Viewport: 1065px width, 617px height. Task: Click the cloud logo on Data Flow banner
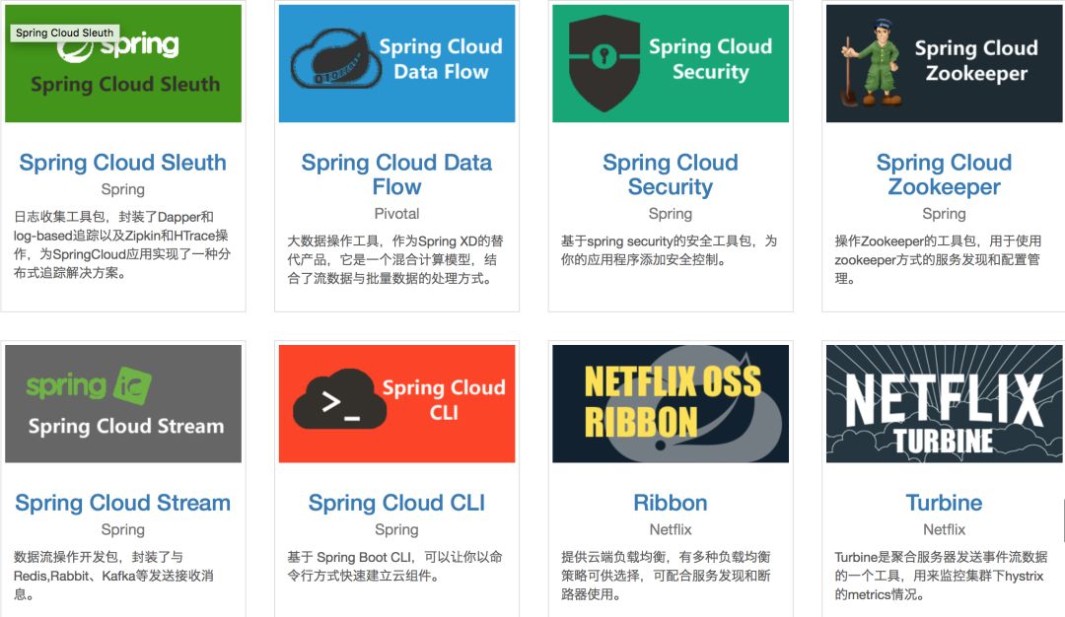pos(335,54)
